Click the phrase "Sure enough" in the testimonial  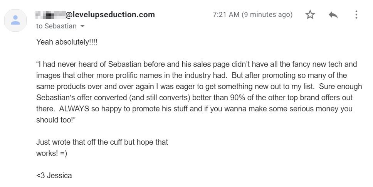(x=340, y=86)
